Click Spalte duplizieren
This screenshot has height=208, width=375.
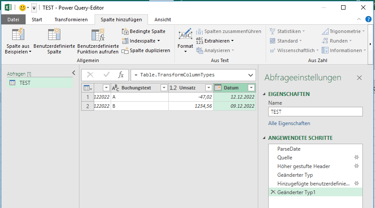[146, 50]
